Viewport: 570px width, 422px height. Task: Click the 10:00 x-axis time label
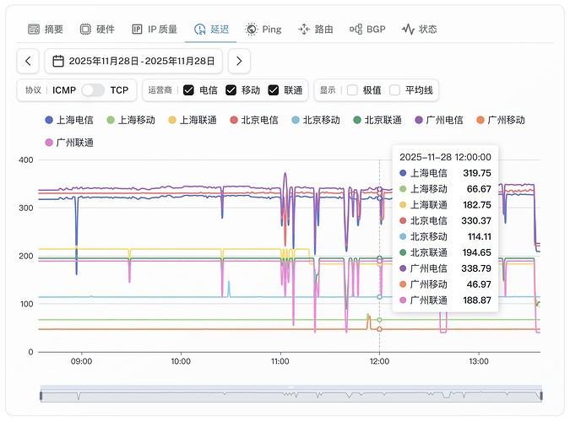181,361
